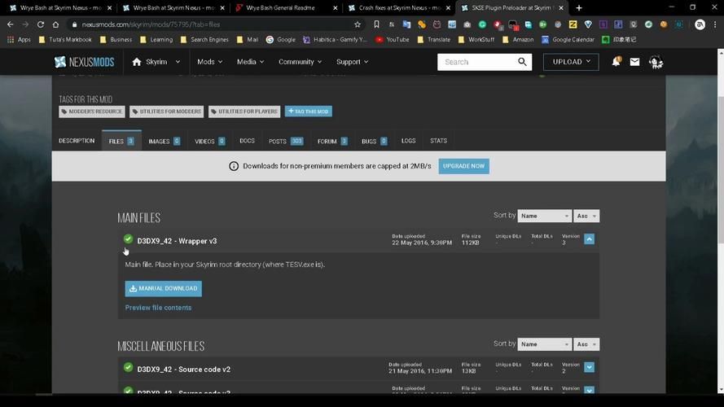
Task: Click the search magnifier icon
Action: click(523, 62)
